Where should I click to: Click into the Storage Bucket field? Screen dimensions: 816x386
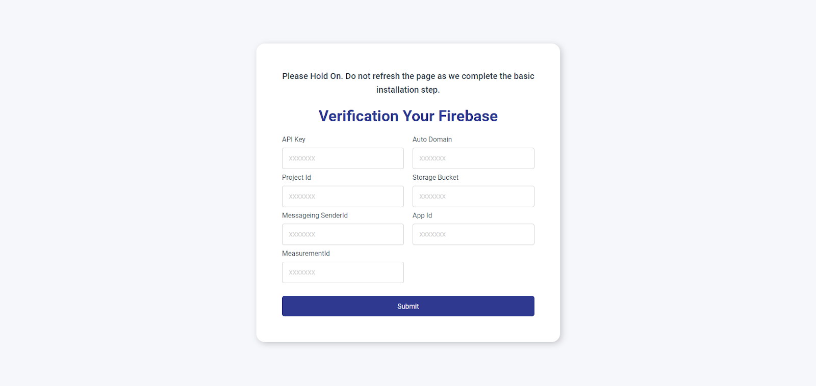click(473, 197)
